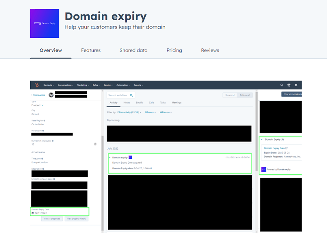Open the Marketing menu
The height and width of the screenshot is (249, 327).
click(x=83, y=85)
